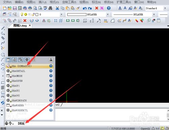Screen dimensions: 169x130
Task: Close the command panel with X
Action: pyautogui.click(x=2, y=110)
